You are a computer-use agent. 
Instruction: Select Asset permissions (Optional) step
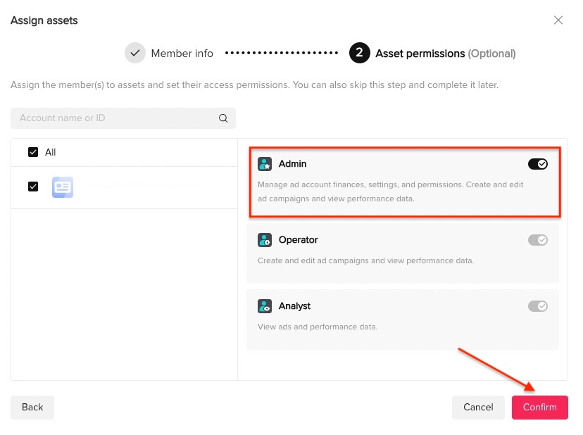click(446, 53)
